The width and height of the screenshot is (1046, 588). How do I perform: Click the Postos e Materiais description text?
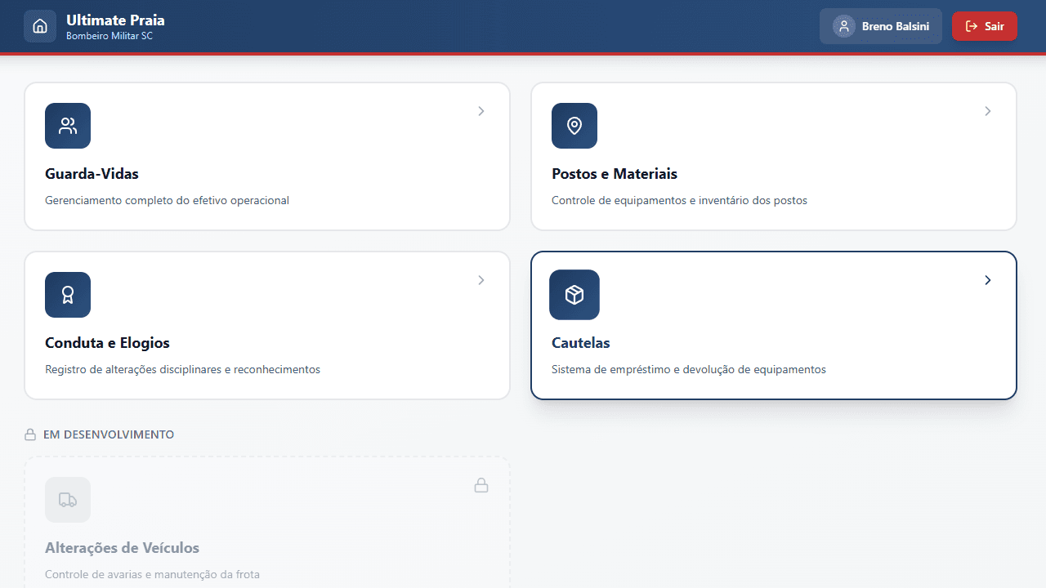pyautogui.click(x=679, y=200)
